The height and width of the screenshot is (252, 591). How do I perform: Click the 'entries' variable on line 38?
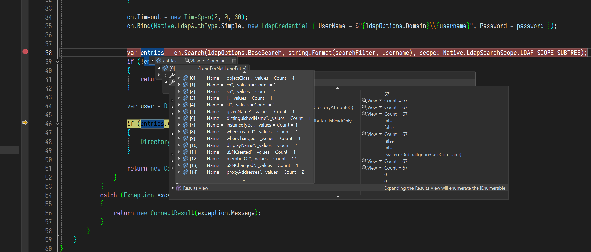152,53
